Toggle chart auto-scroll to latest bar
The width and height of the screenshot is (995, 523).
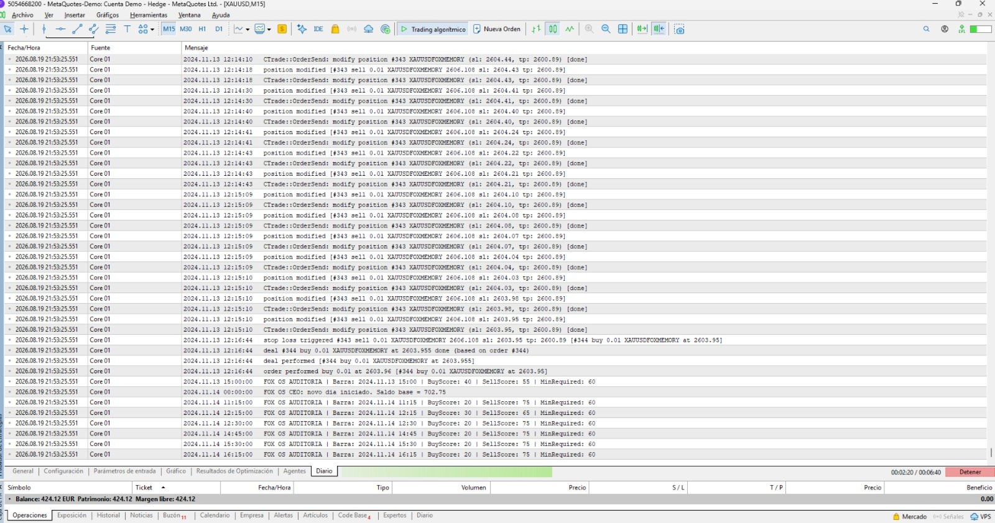pos(642,29)
